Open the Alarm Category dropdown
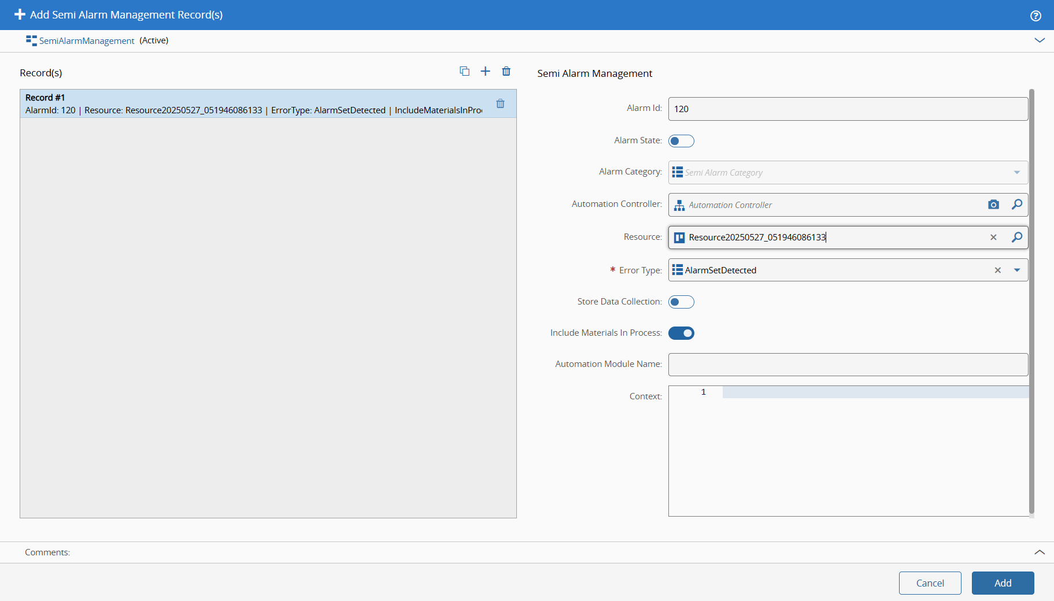Screen dimensions: 1054x601 pyautogui.click(x=1016, y=173)
